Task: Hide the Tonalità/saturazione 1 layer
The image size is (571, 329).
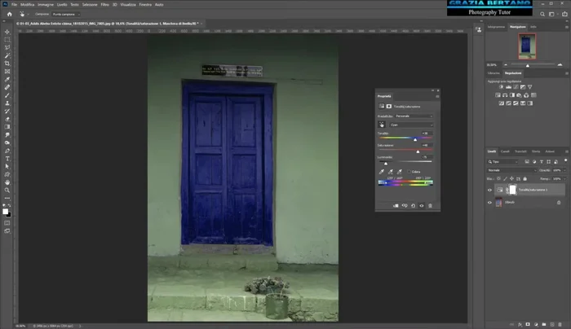Action: [x=490, y=190]
